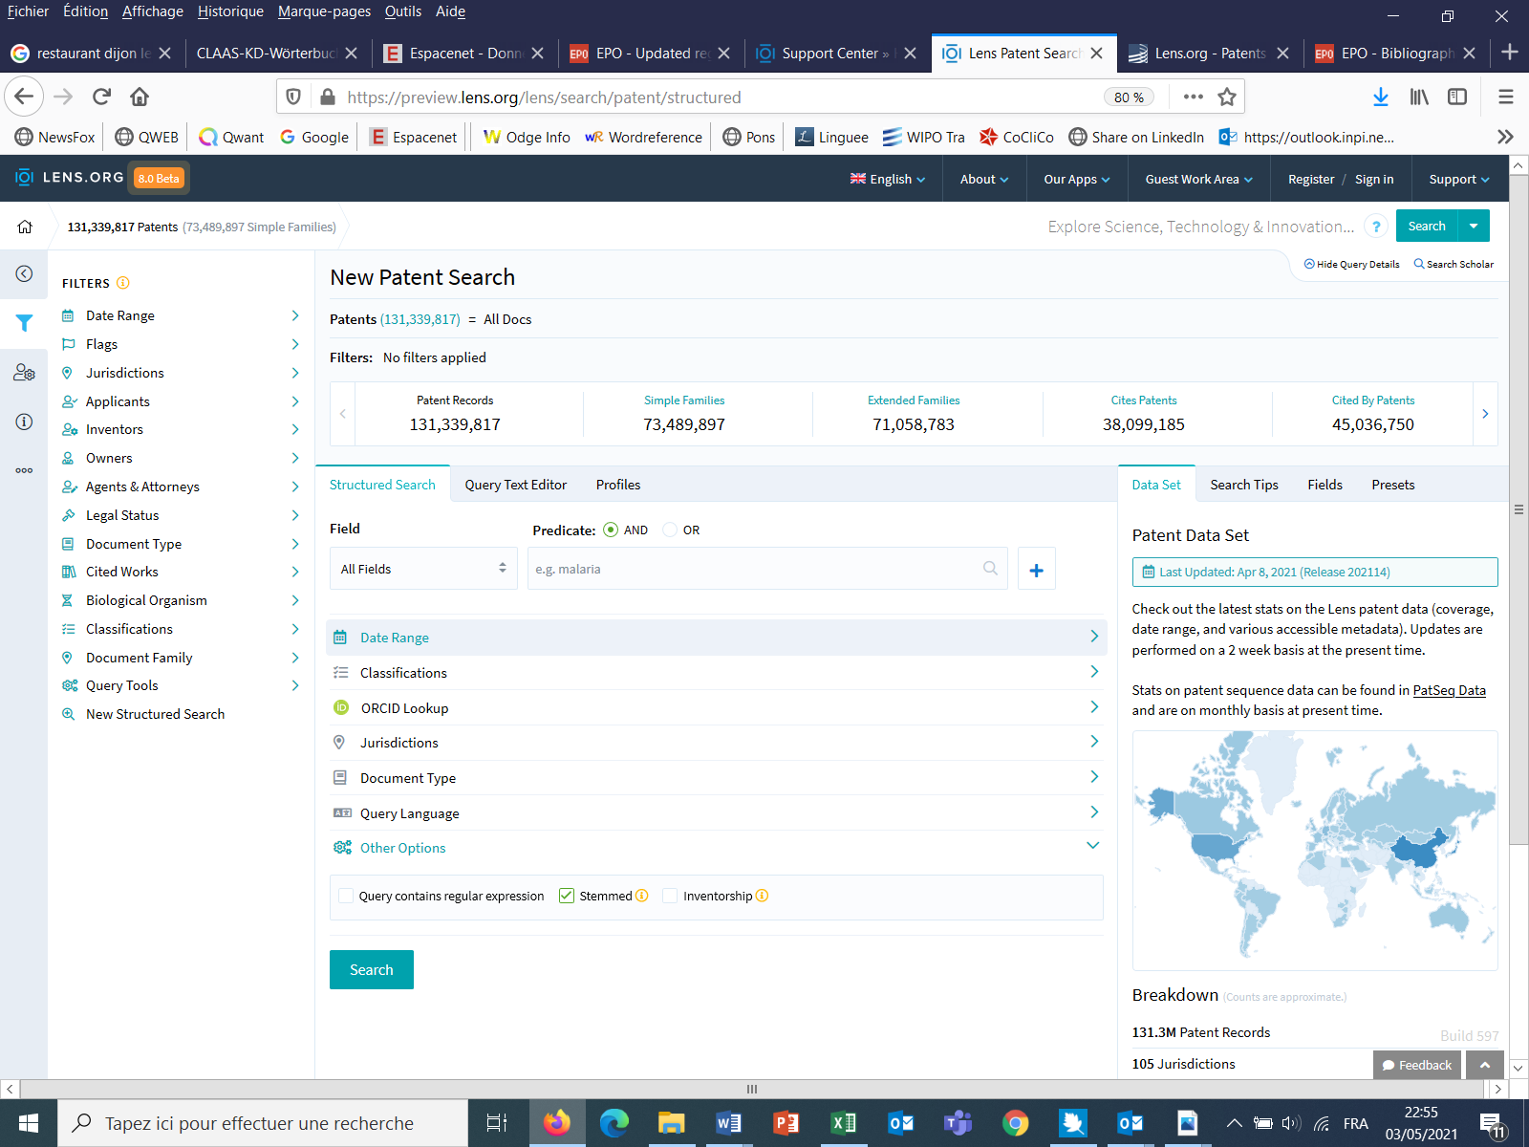The height and width of the screenshot is (1147, 1529).
Task: Click the blue plus icon to add field
Action: (x=1036, y=570)
